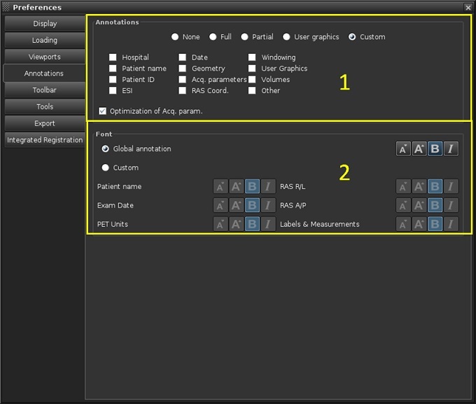Toggle bold for Global annotation font
The image size is (476, 404).
tap(435, 149)
